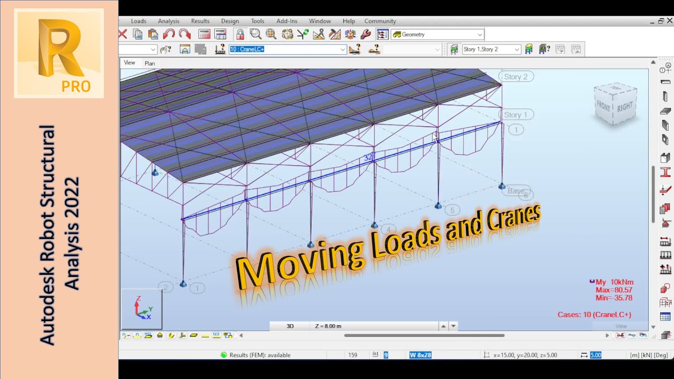Select the Columns tool in right toolbar
This screenshot has width=674, height=379.
666,97
